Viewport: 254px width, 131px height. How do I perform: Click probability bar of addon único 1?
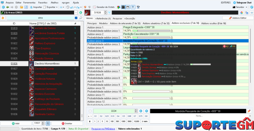[151, 31]
